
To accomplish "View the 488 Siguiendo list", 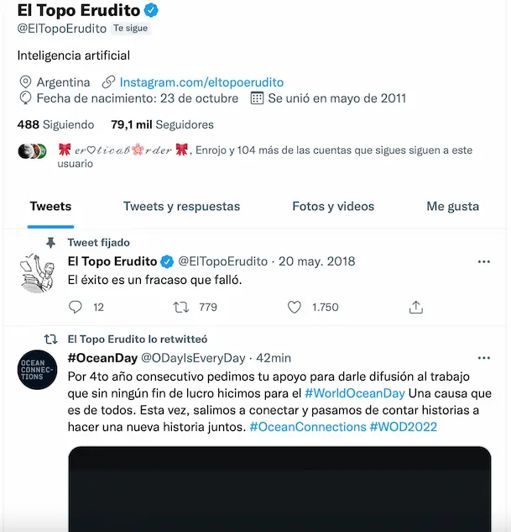I will click(x=55, y=125).
